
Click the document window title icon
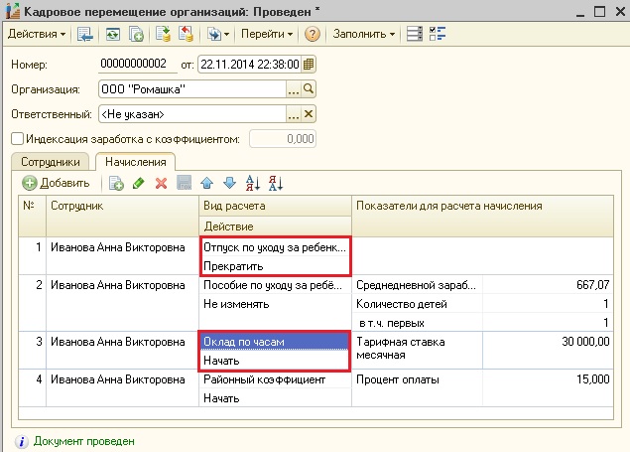pos(13,11)
